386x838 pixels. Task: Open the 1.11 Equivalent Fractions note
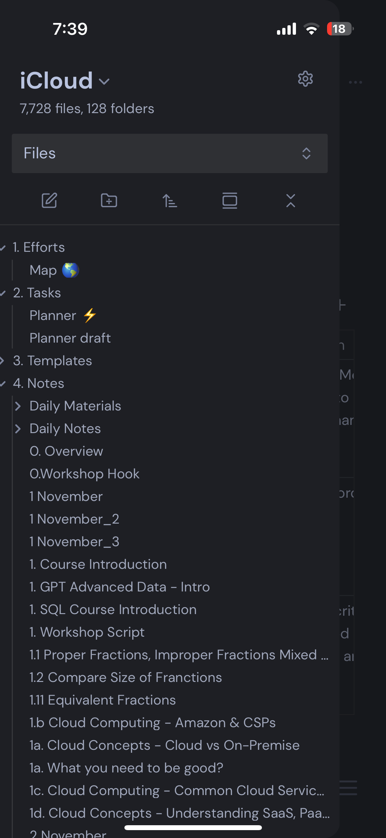[x=102, y=700]
